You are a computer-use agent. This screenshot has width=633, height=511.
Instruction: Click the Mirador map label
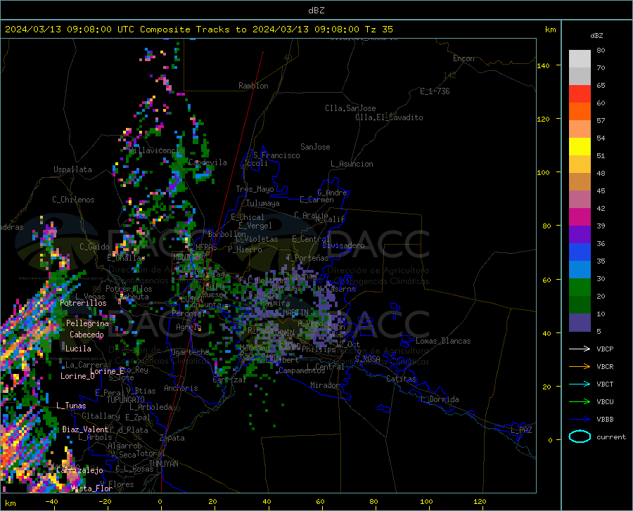(x=324, y=385)
